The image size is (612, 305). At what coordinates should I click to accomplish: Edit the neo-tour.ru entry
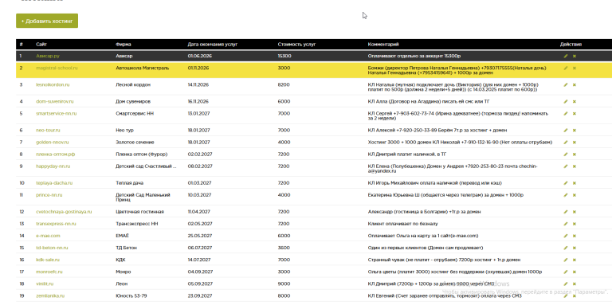pyautogui.click(x=566, y=131)
